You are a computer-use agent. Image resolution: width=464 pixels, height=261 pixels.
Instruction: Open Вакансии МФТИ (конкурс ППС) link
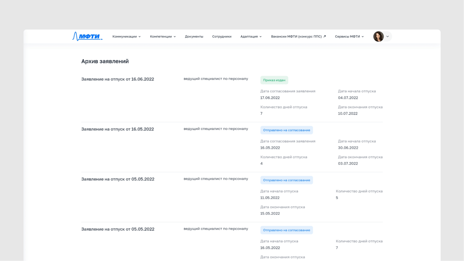point(296,36)
